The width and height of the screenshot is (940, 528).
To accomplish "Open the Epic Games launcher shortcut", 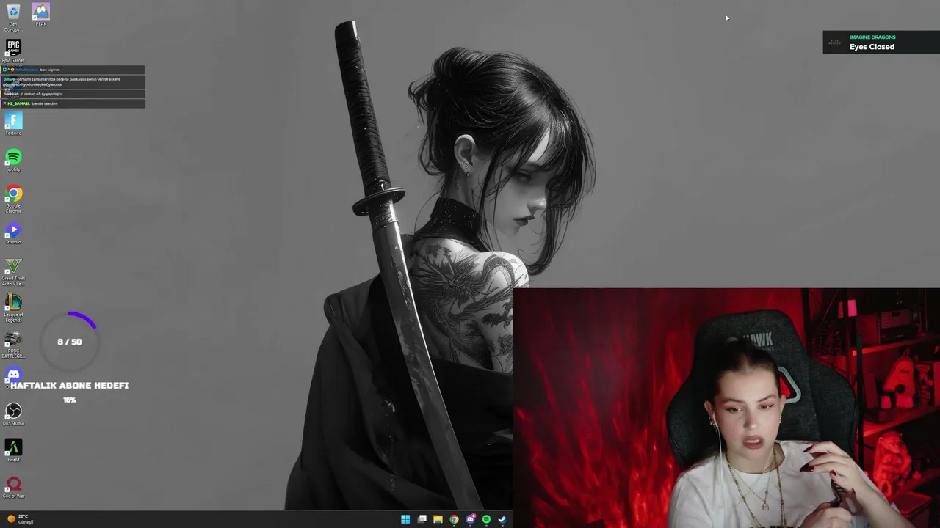I will coord(13,51).
